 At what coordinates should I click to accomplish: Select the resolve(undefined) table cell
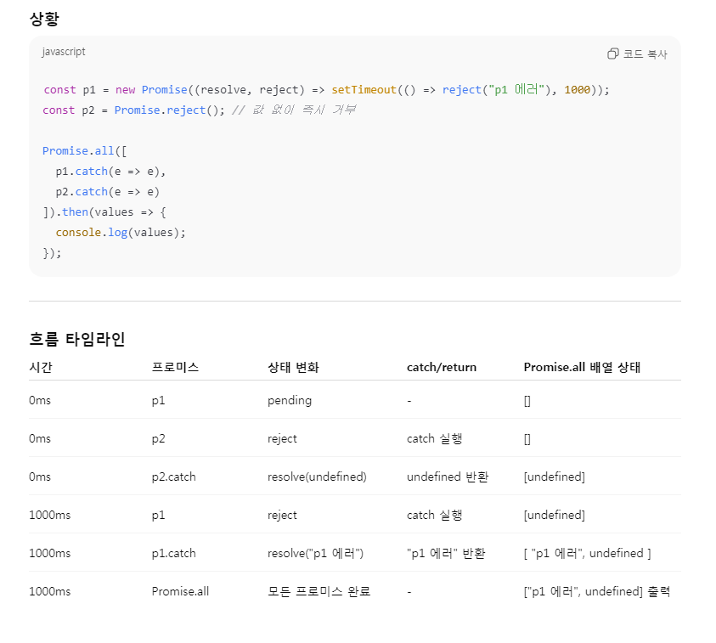coord(317,477)
